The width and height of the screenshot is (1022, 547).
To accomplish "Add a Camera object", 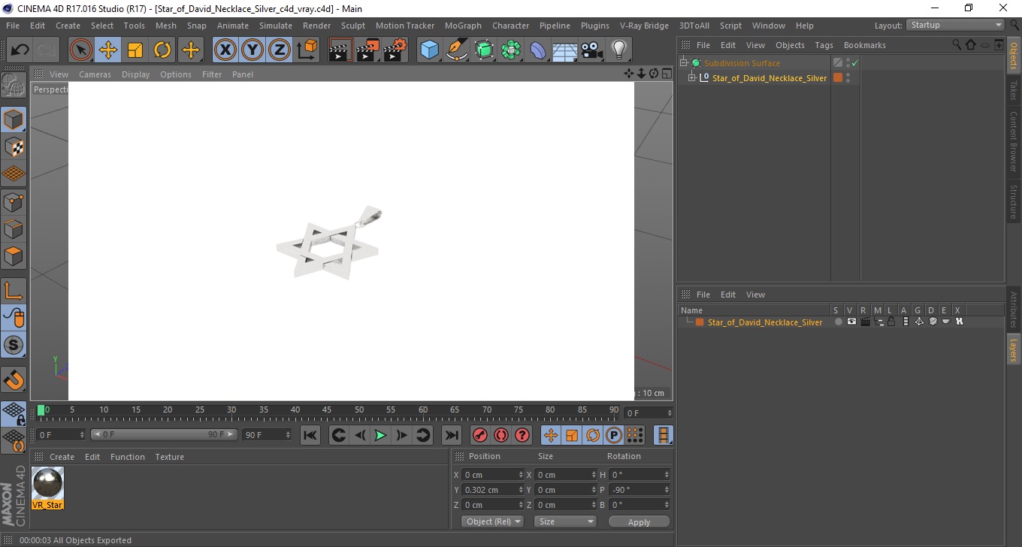I will [592, 50].
